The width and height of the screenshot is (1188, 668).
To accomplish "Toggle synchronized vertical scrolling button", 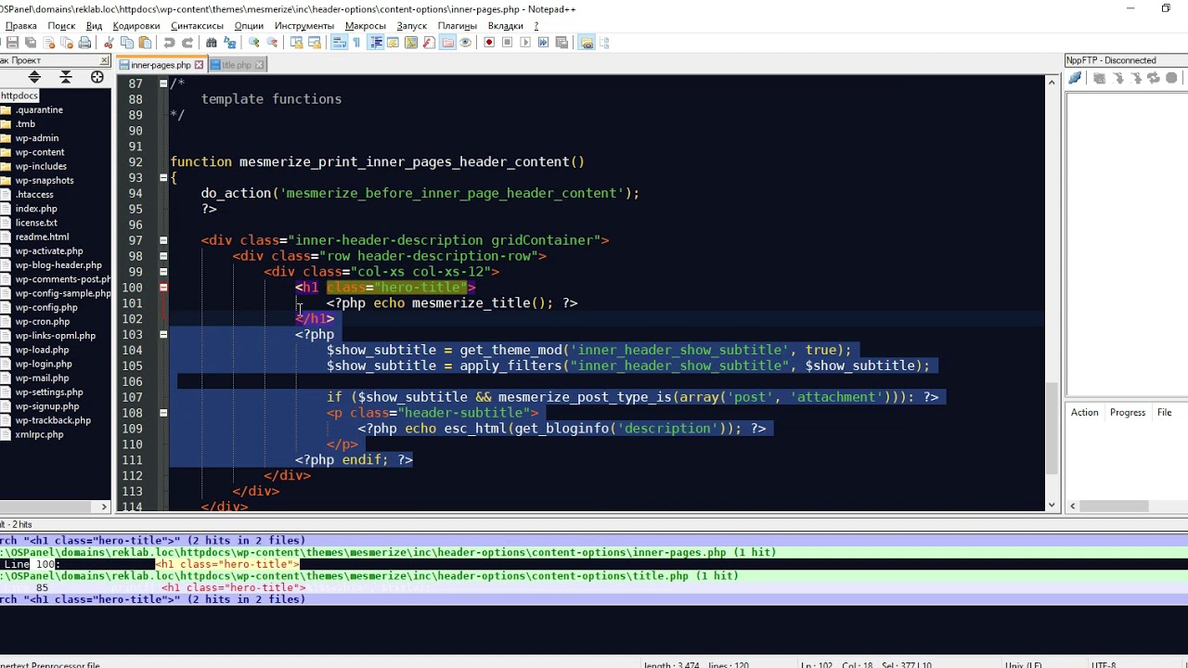I will click(296, 43).
